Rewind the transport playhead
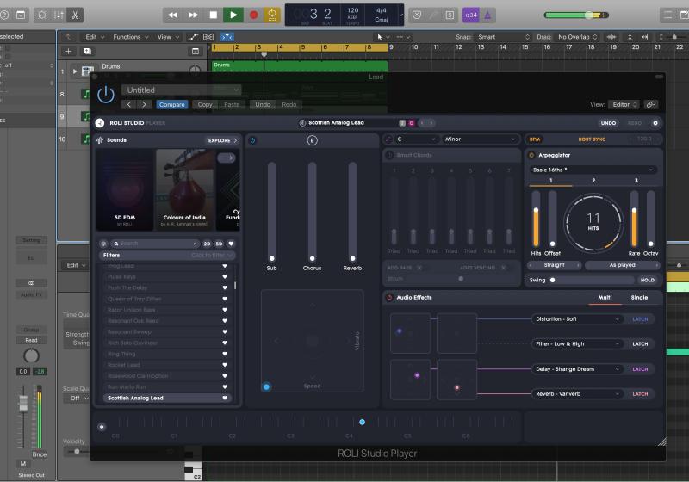 [172, 15]
